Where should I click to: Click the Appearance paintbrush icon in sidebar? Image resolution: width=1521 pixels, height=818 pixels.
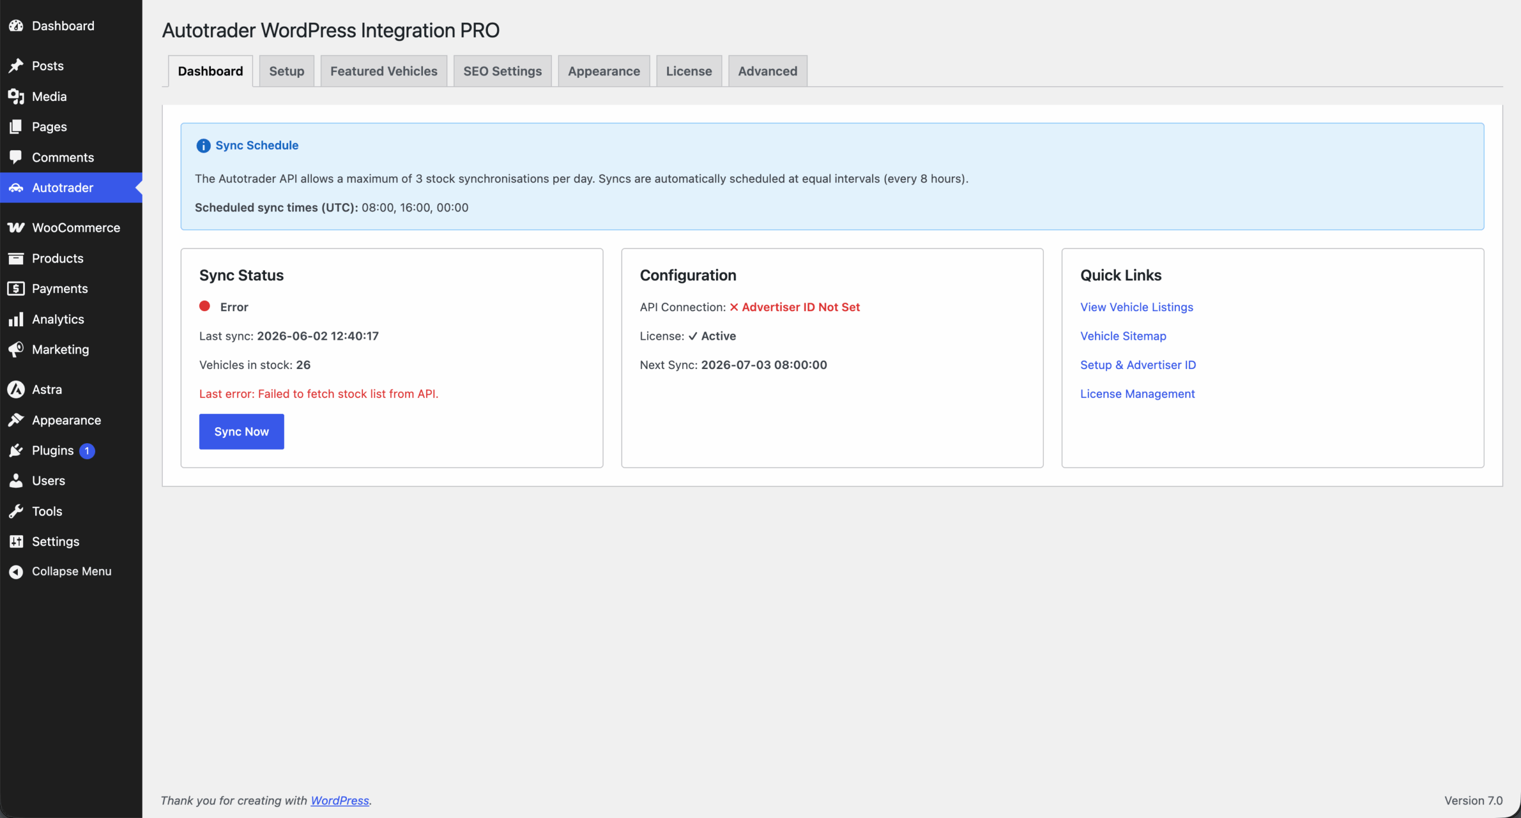[x=16, y=420]
